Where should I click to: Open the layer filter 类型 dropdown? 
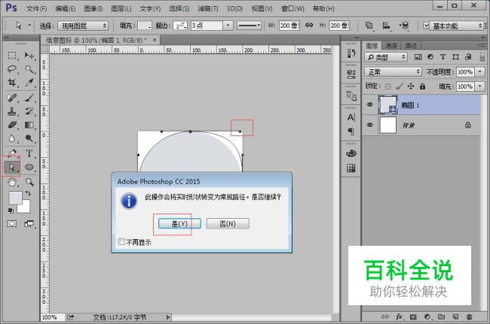[386, 57]
